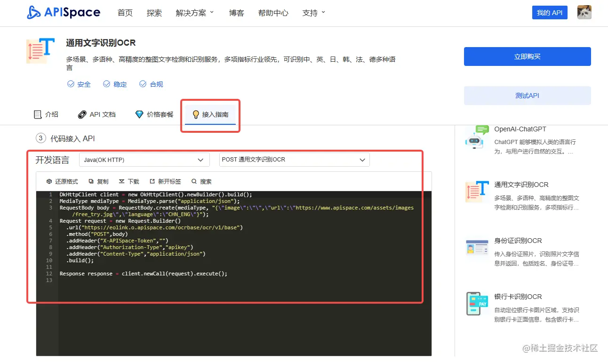This screenshot has width=608, height=363.
Task: Download code via the 下载 button
Action: click(x=129, y=181)
